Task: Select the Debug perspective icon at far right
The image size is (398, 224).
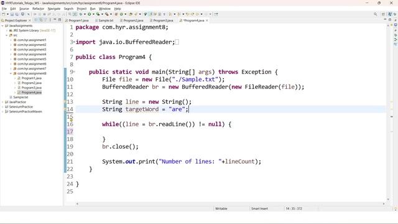Action: click(395, 14)
